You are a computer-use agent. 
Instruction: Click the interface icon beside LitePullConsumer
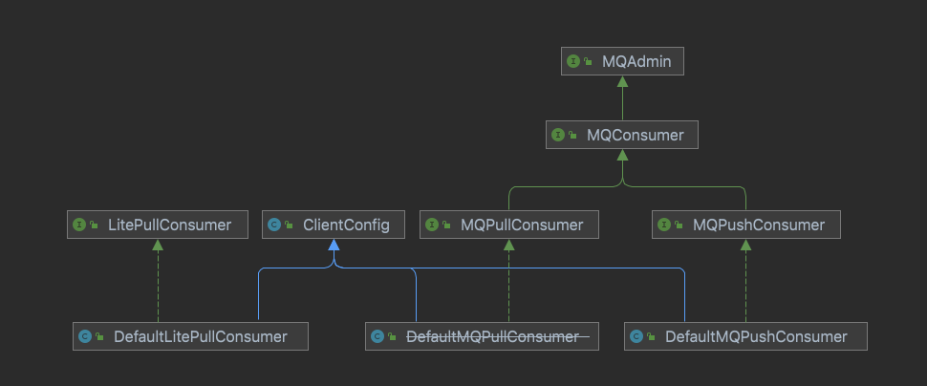tap(79, 225)
